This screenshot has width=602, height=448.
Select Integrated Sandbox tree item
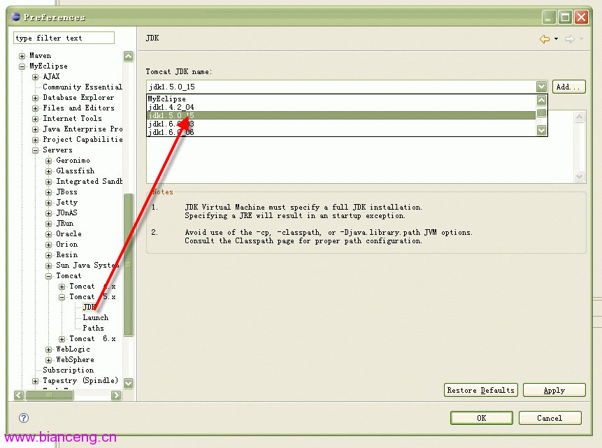(x=89, y=181)
